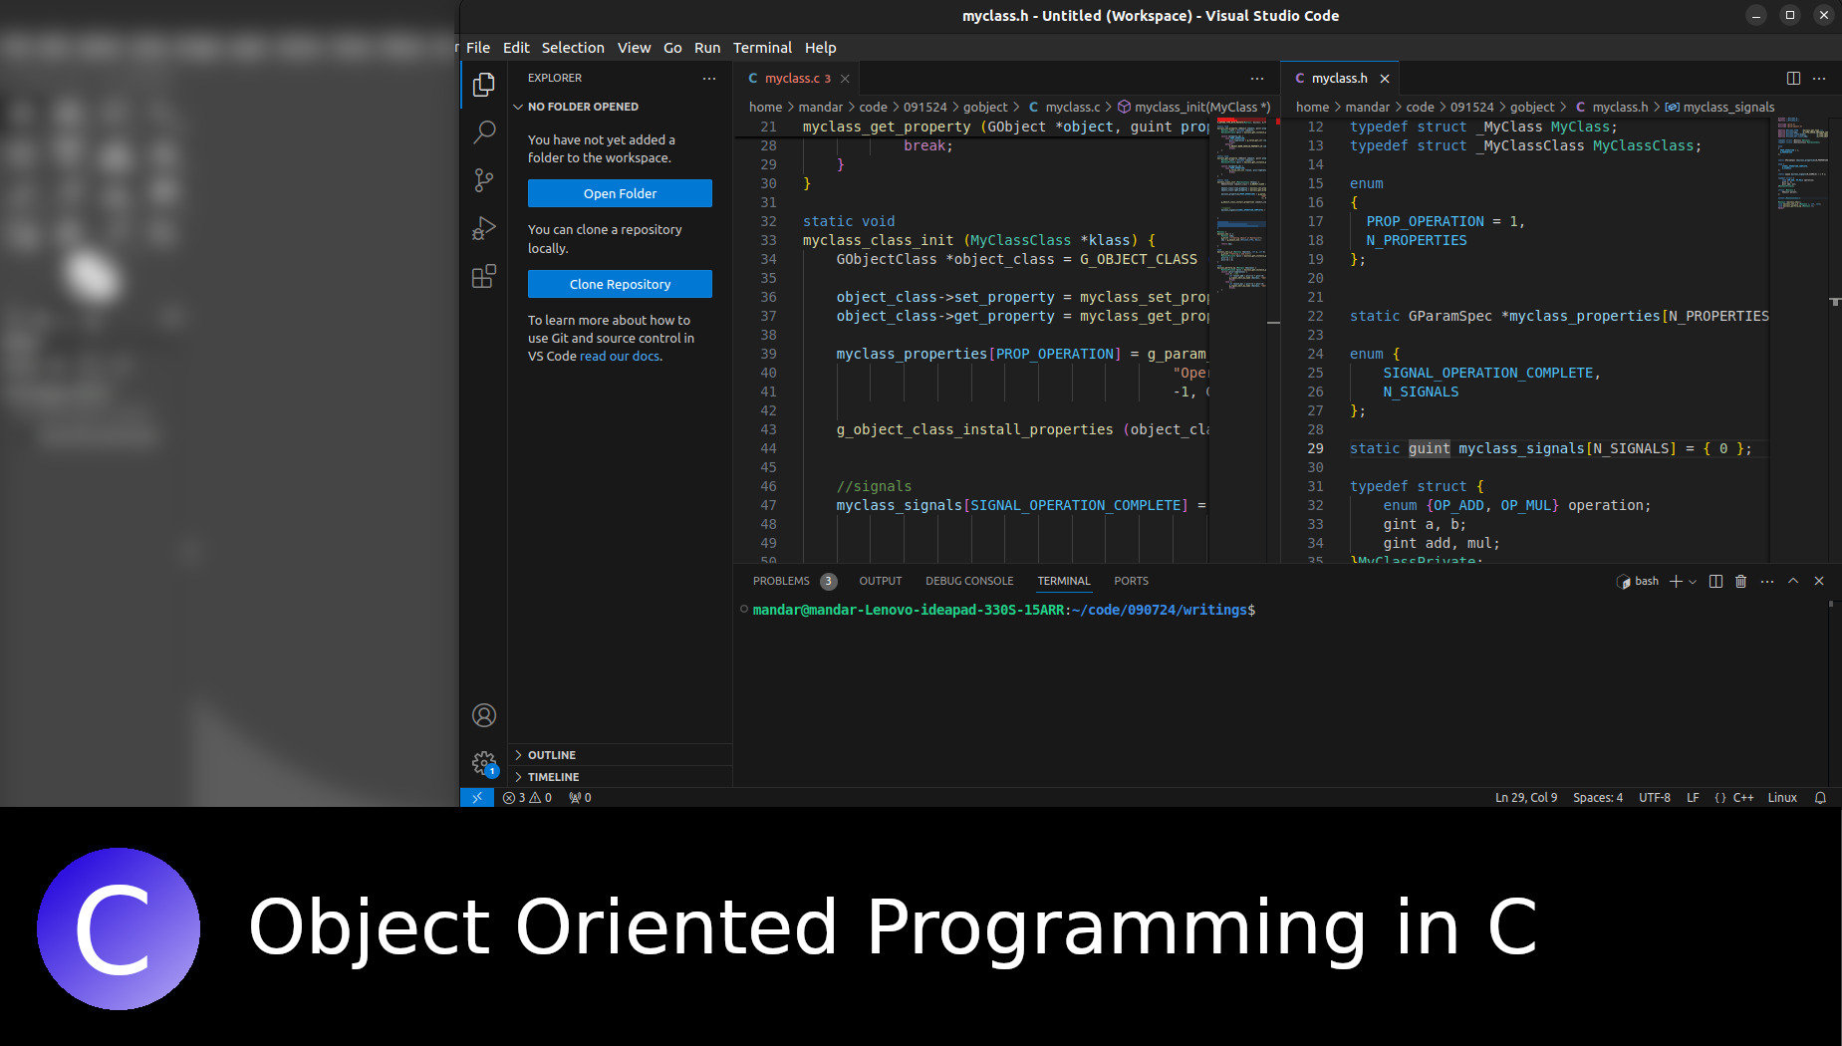Select language mode C++ in status bar
The height and width of the screenshot is (1046, 1842).
click(x=1743, y=798)
